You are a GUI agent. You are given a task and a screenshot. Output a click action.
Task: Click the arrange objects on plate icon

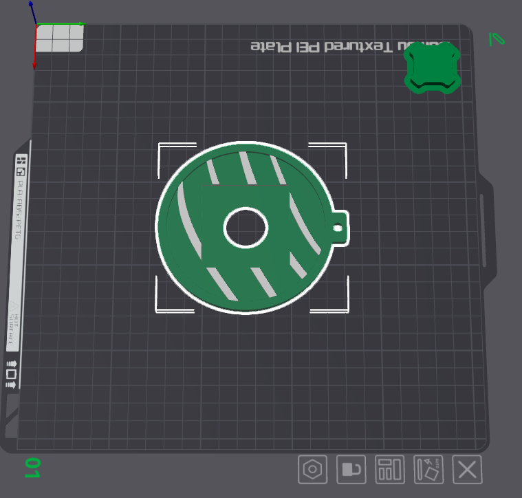coord(390,470)
